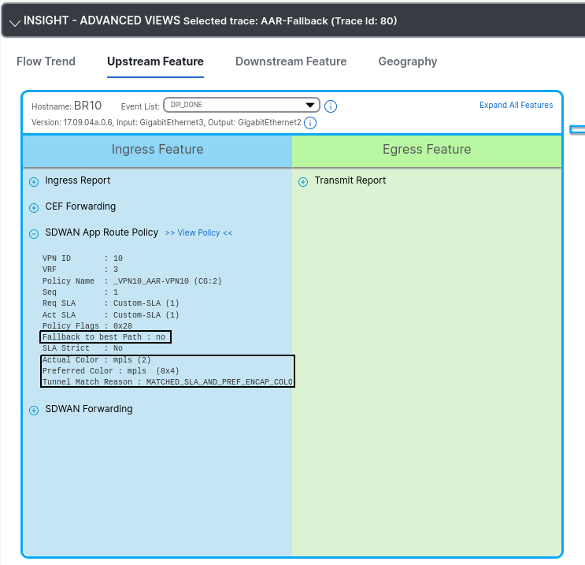
Task: Click the Ingress Feature column header
Action: click(157, 150)
